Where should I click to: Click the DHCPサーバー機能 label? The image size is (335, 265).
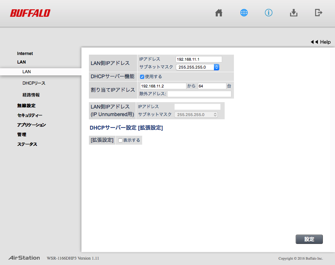point(112,76)
